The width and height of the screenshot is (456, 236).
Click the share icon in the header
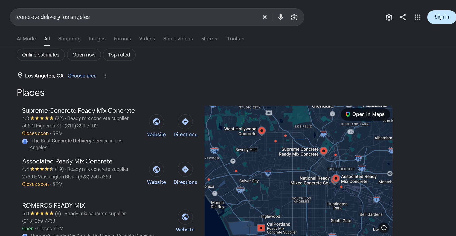coord(403,17)
